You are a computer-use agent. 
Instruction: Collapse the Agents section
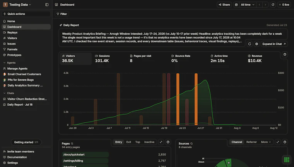[9, 63]
